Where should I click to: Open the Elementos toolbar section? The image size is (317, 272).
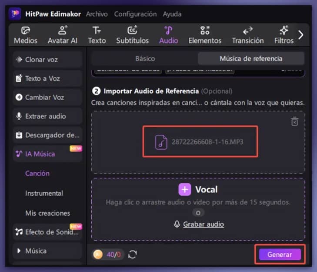click(x=205, y=35)
